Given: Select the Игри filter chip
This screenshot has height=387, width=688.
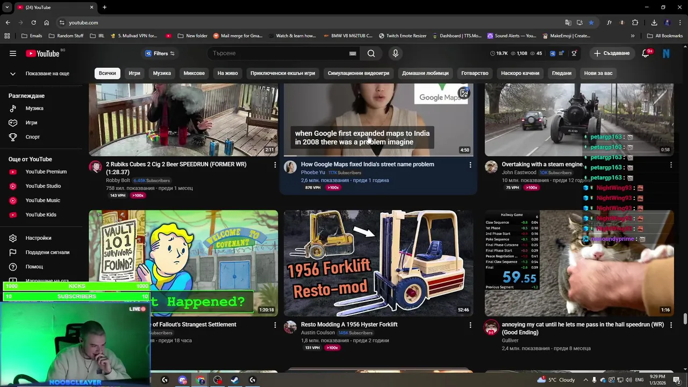Looking at the screenshot, I should pyautogui.click(x=134, y=73).
